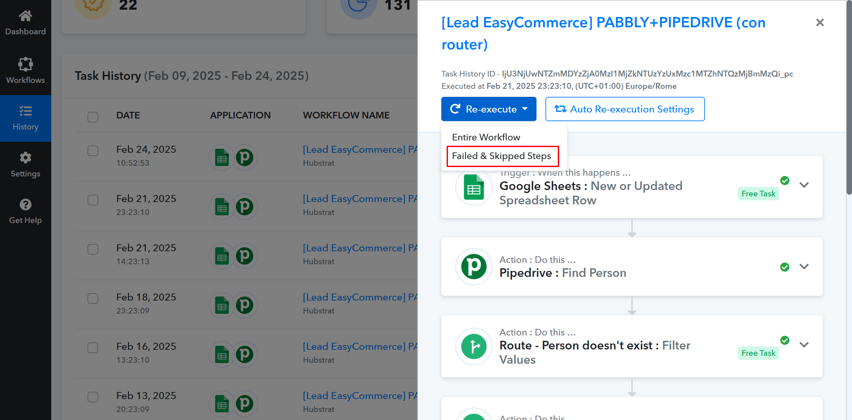
Task: Click Google Sheets icon in Feb 13, 2025 row
Action: (x=222, y=403)
